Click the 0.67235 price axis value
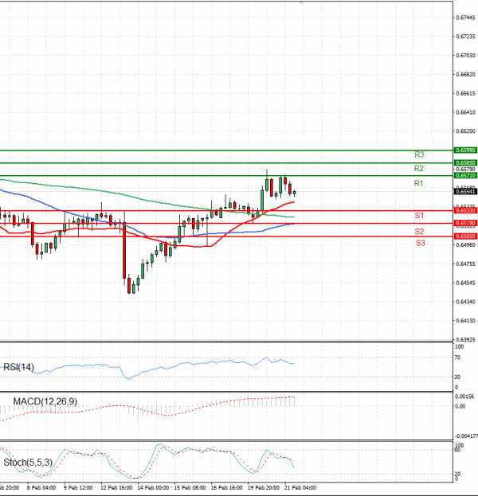The image size is (478, 496). click(x=465, y=37)
